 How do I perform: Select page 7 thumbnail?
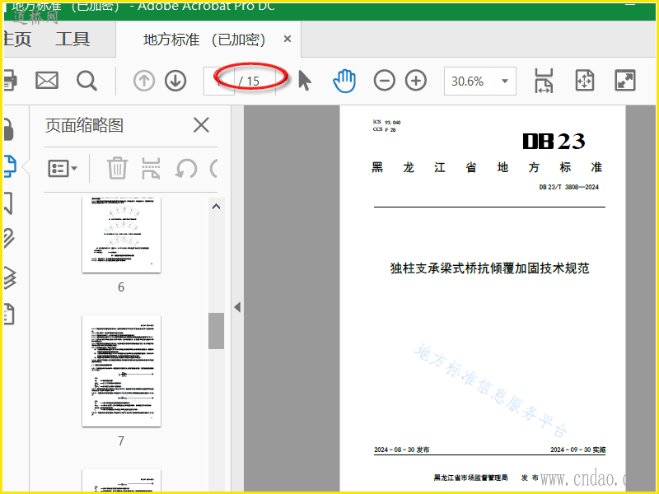121,371
